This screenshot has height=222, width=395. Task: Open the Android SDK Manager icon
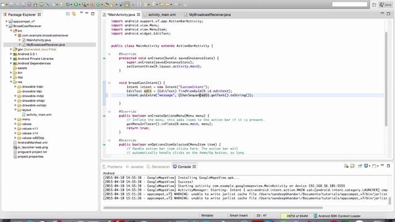pos(35,4)
